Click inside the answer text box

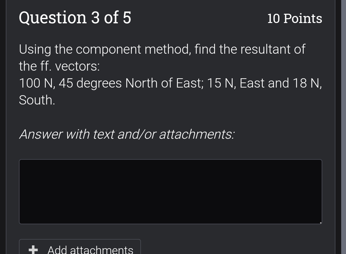click(x=170, y=192)
